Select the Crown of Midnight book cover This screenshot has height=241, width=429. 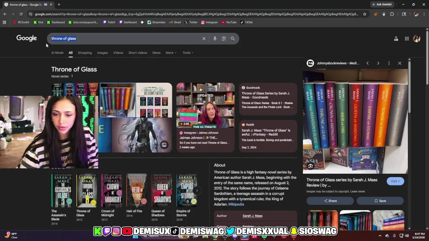tap(112, 191)
